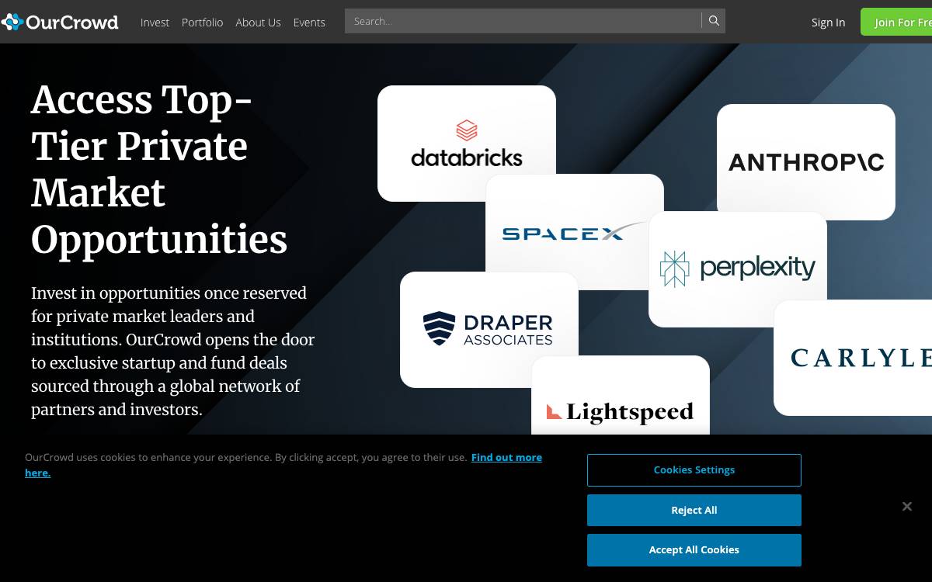Select the Carlyle logo card
Viewport: 932px width, 582px height.
click(x=853, y=357)
